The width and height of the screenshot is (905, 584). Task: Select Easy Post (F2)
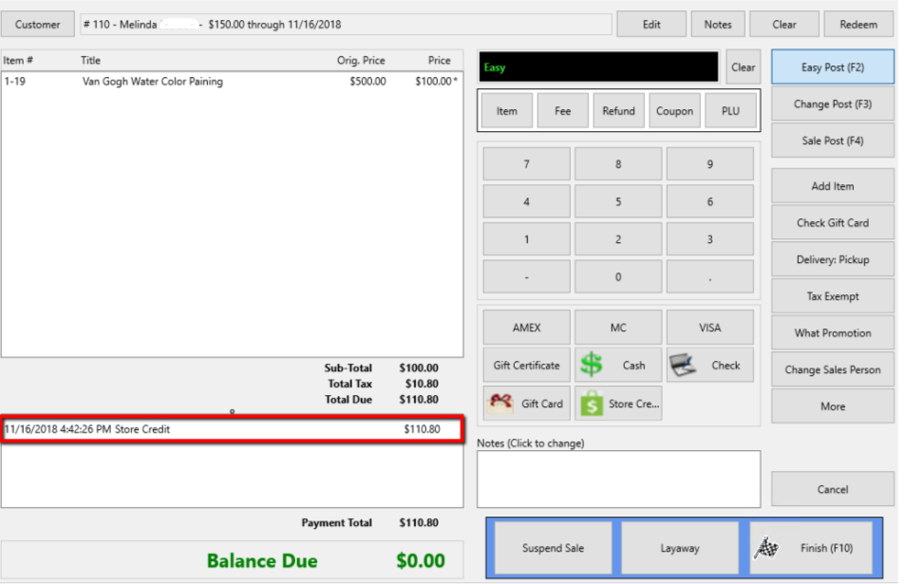tap(833, 66)
